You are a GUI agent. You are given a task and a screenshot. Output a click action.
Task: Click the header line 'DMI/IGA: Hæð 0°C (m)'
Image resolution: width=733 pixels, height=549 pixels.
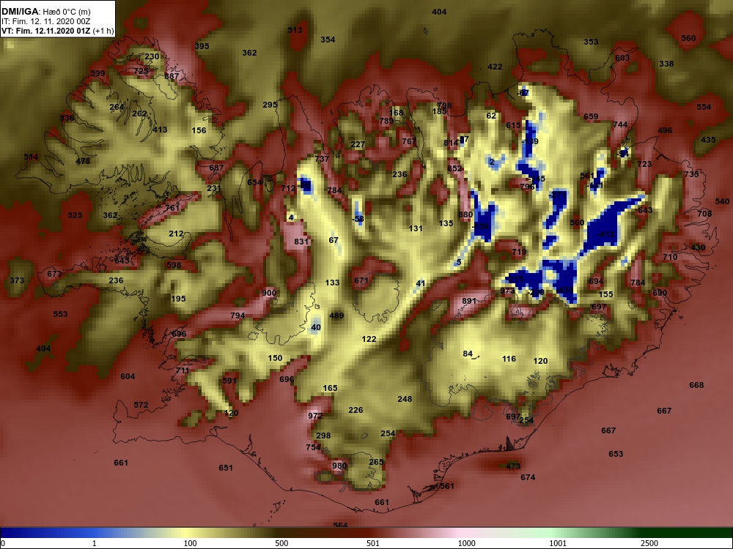click(45, 12)
